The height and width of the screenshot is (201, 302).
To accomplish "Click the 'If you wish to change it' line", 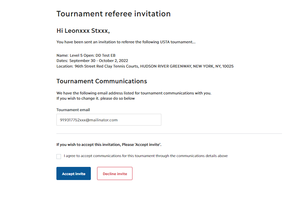I will pyautogui.click(x=95, y=98).
